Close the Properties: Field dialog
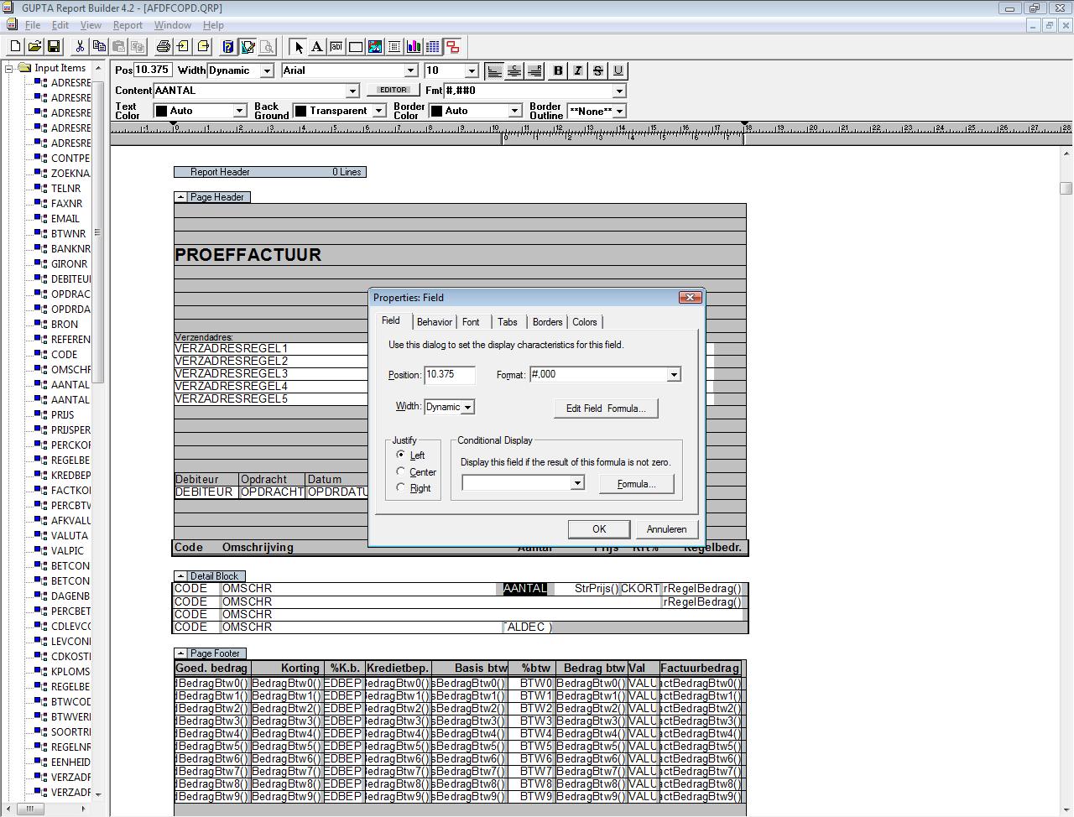1074x817 pixels. tap(690, 298)
